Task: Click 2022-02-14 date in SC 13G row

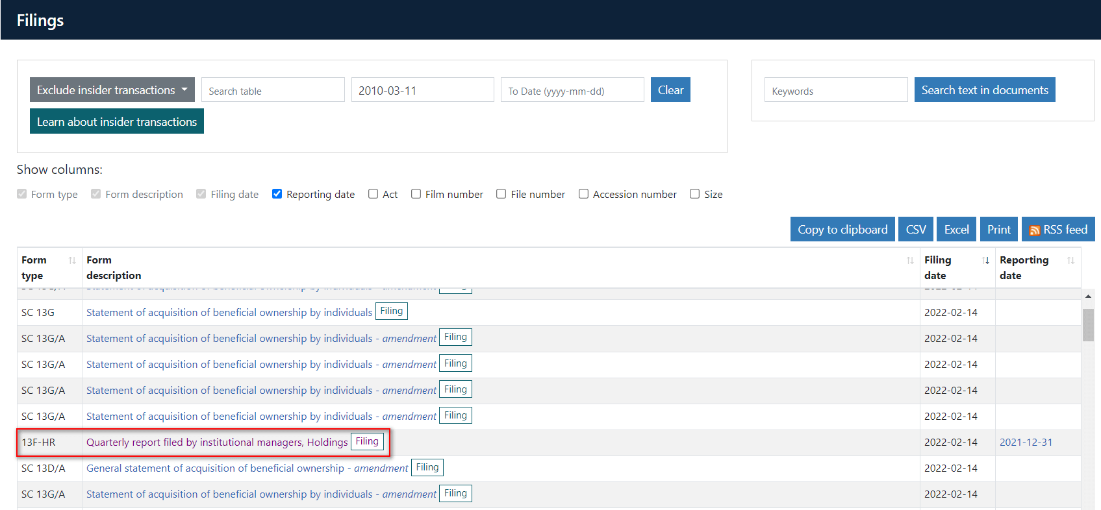Action: pyautogui.click(x=951, y=312)
